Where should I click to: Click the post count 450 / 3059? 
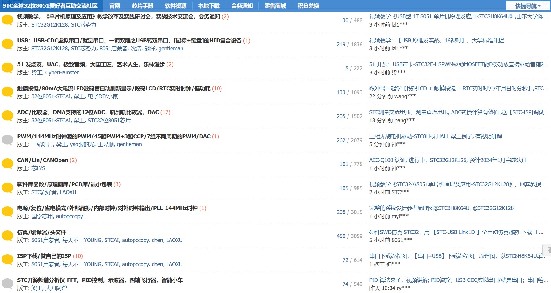click(x=349, y=236)
